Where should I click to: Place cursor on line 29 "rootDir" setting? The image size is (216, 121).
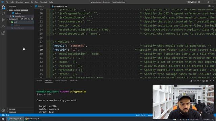pos(66,50)
